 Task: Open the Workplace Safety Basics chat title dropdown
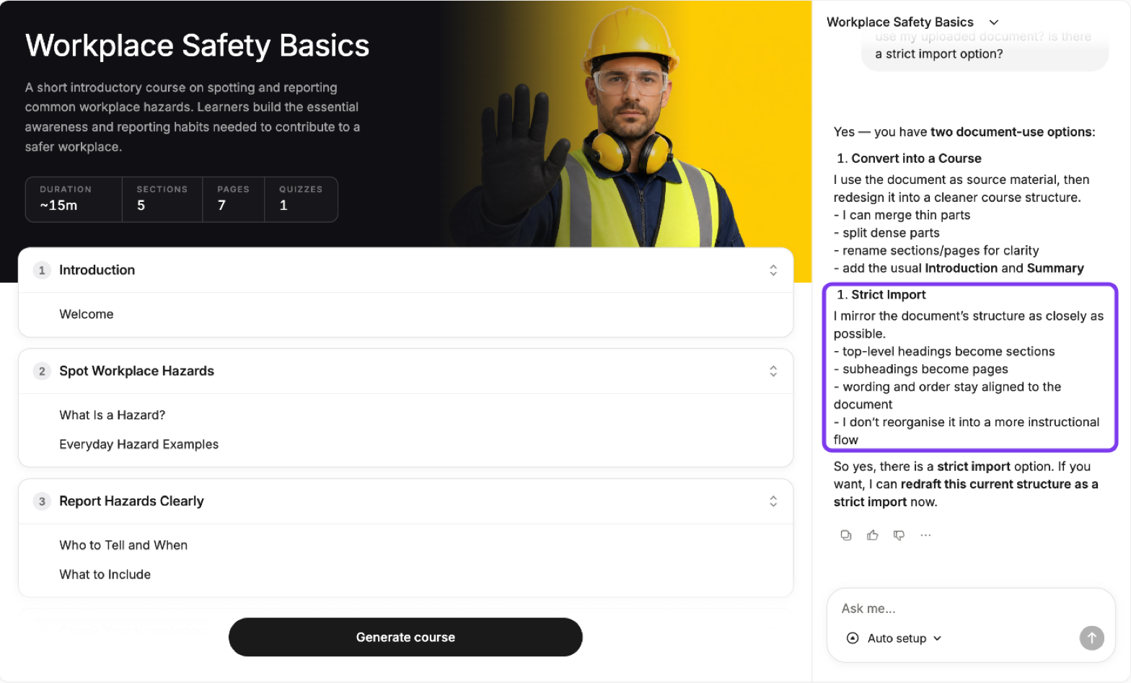(x=912, y=22)
